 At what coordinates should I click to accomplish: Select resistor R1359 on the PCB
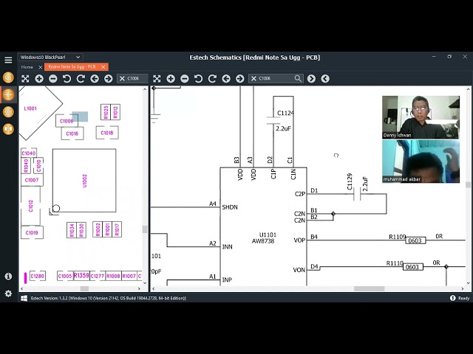point(81,275)
